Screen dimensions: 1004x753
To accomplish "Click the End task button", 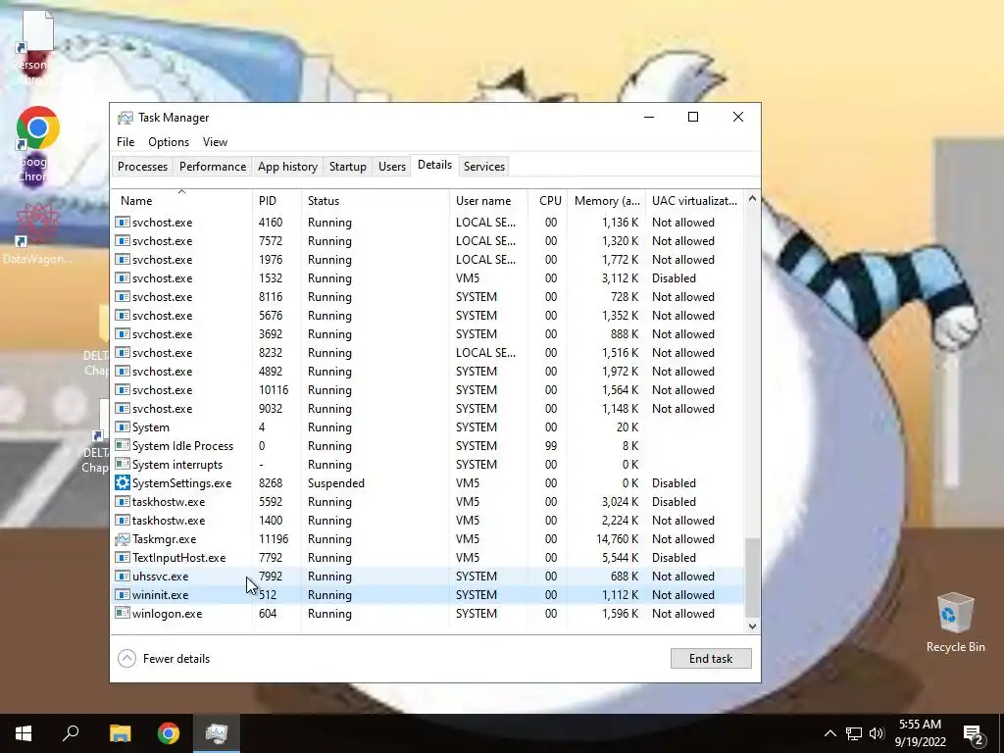I will click(x=711, y=658).
